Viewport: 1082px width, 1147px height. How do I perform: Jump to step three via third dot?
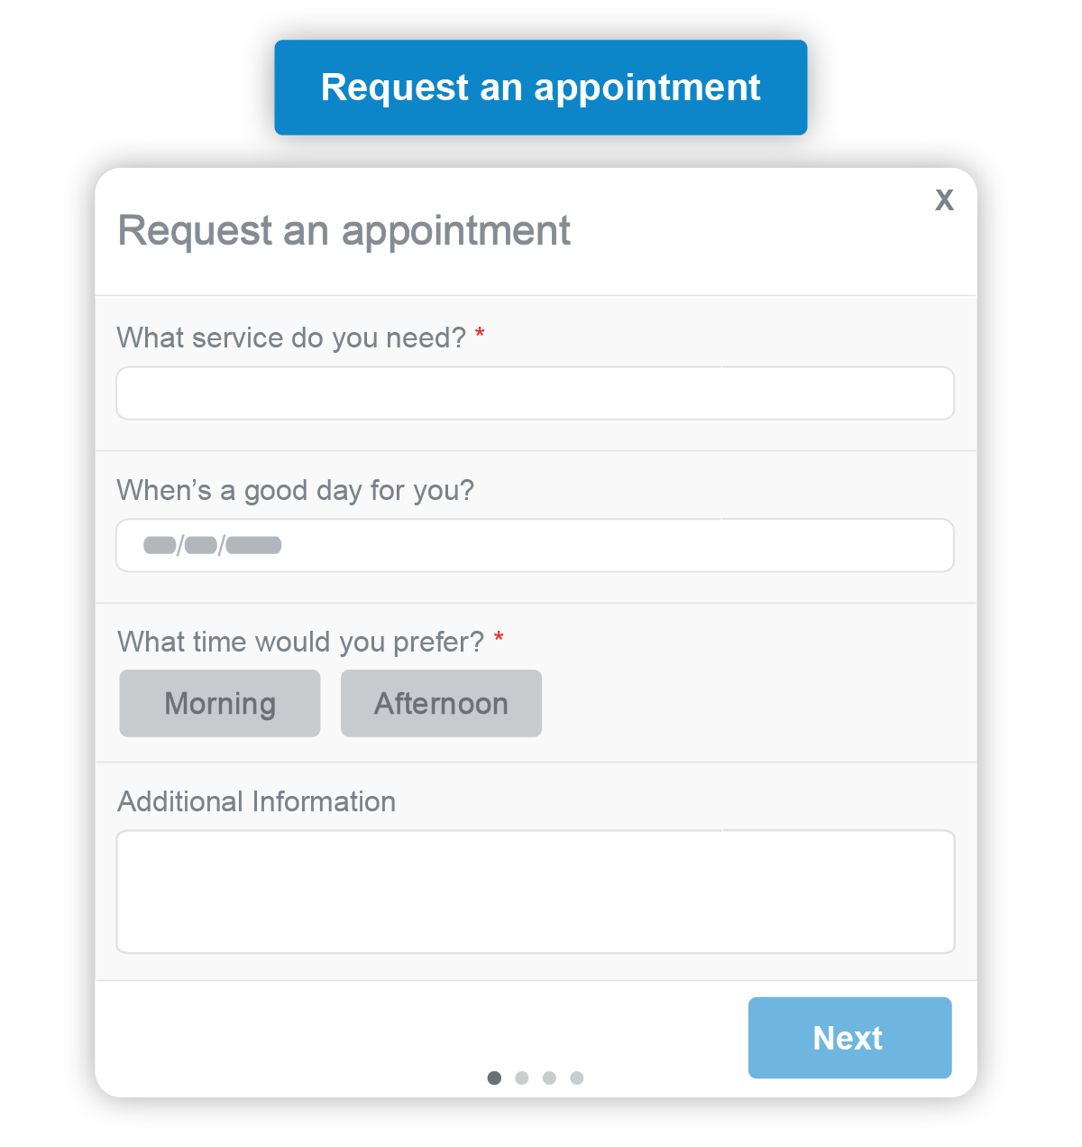[550, 1078]
